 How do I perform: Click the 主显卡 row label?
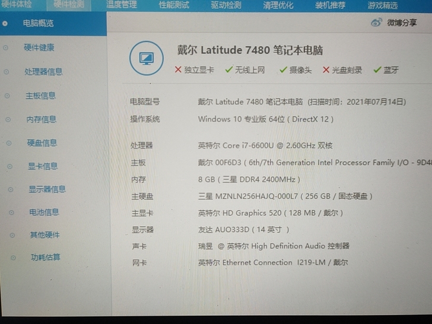click(142, 213)
